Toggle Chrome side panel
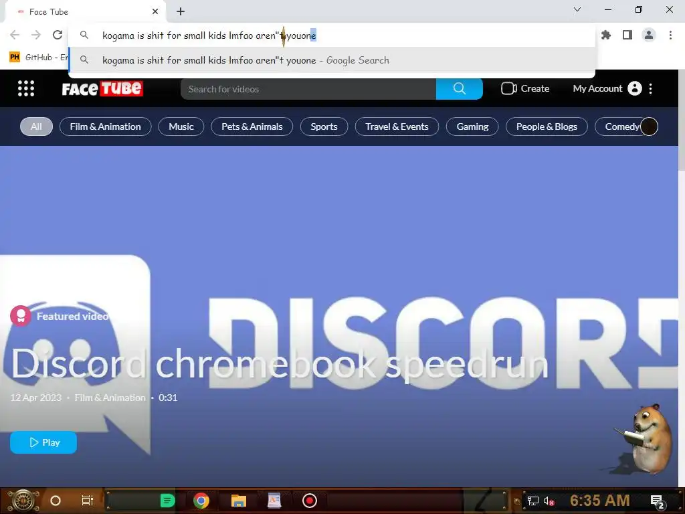 [x=627, y=35]
